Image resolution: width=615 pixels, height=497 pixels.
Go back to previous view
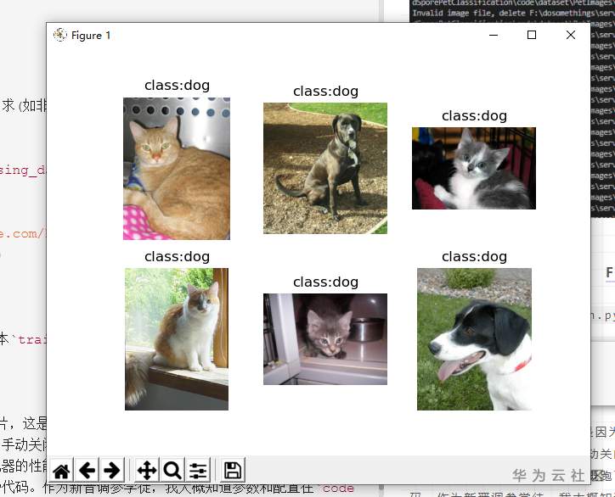pos(87,470)
